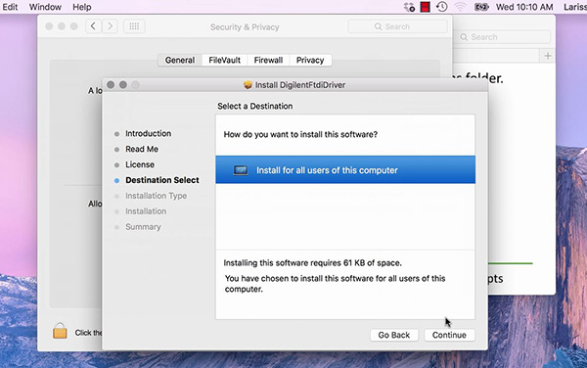Click the green progress bar in the rear window
Screen dimensions: 587x368
[511, 263]
